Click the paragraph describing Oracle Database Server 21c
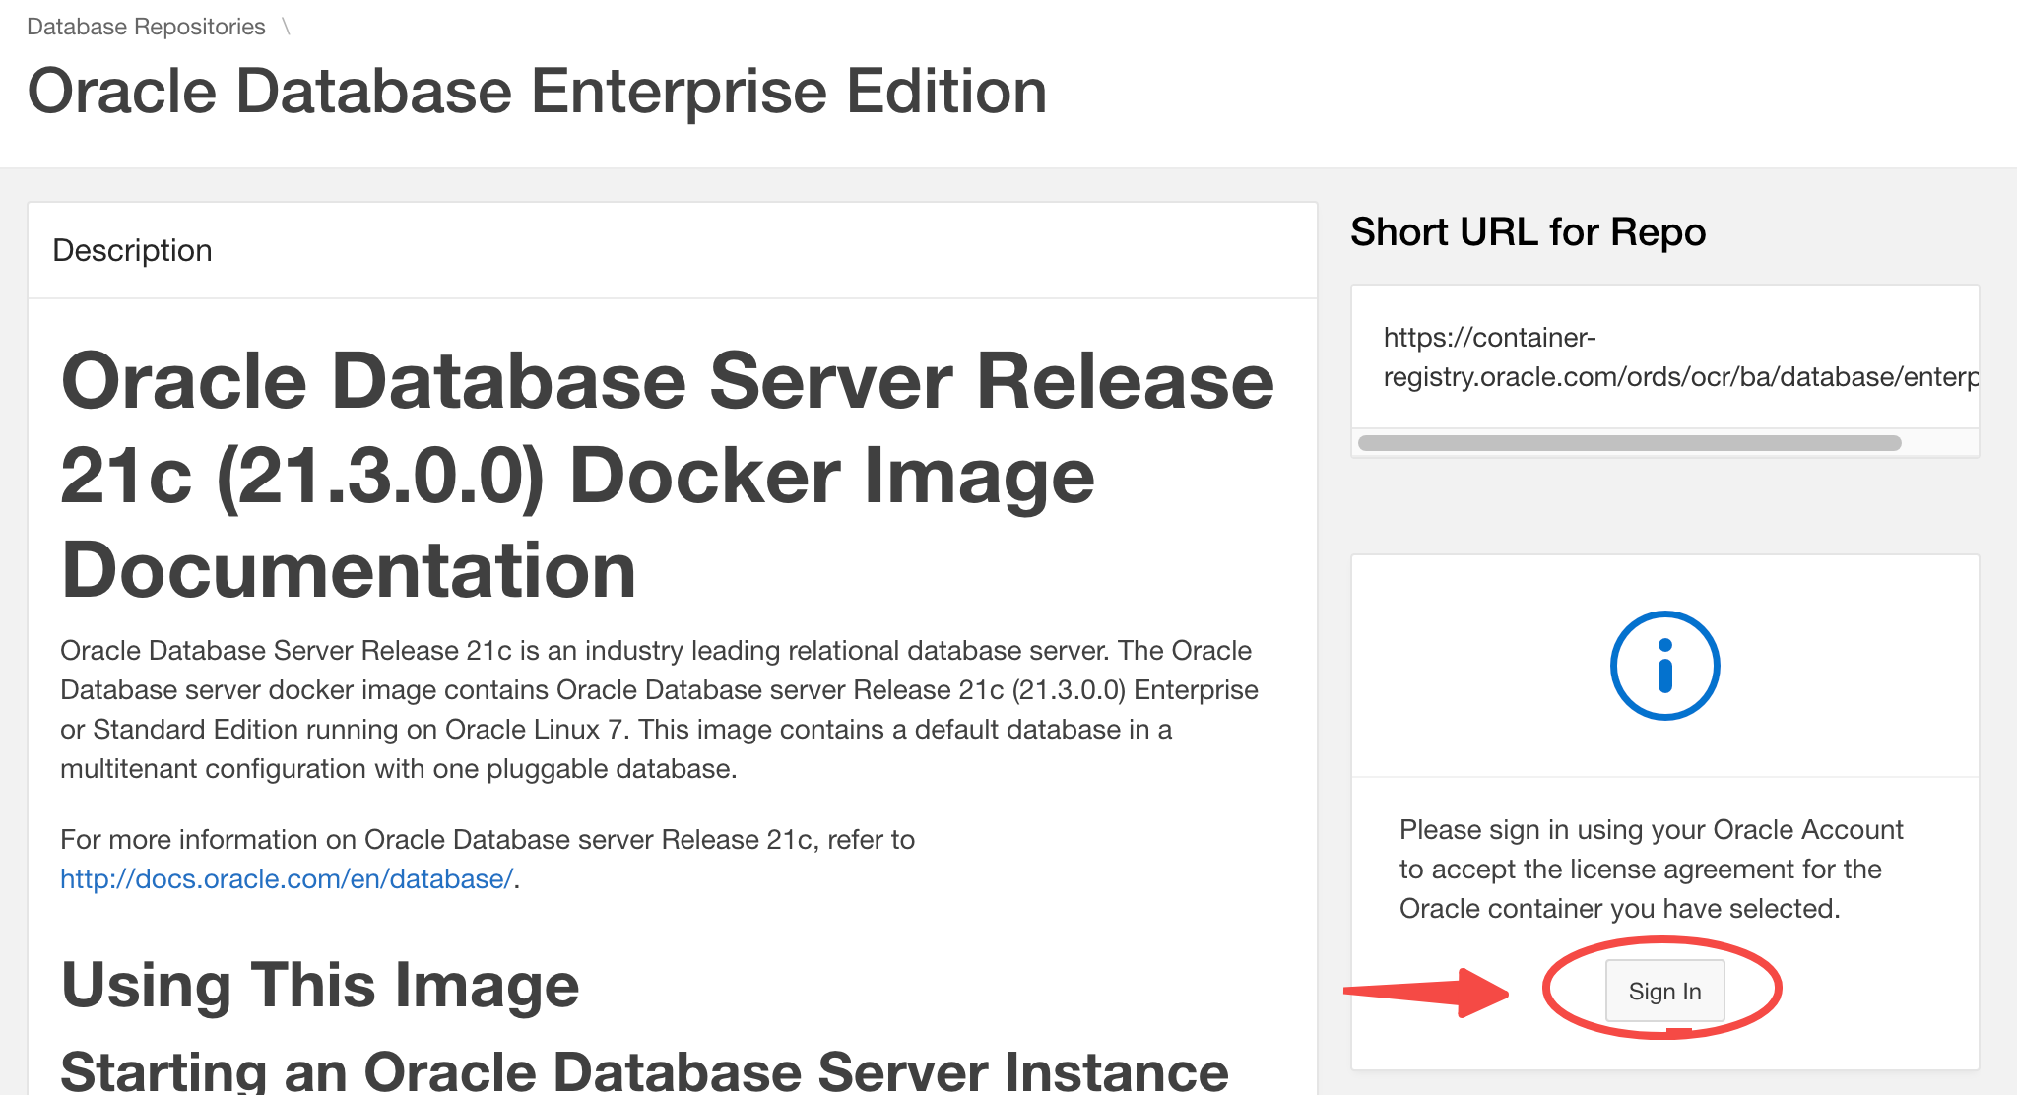Viewport: 2017px width, 1095px height. click(658, 709)
